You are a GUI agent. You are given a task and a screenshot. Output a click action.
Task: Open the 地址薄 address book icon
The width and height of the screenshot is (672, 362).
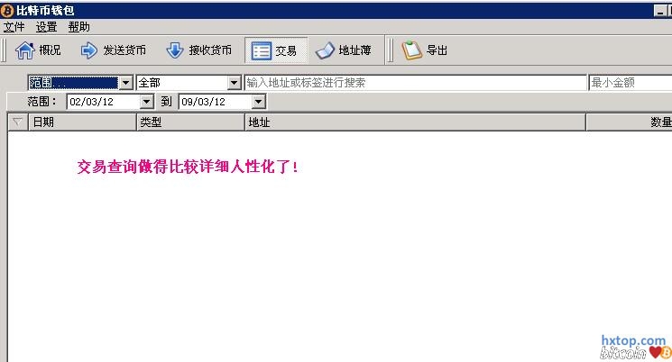[325, 51]
